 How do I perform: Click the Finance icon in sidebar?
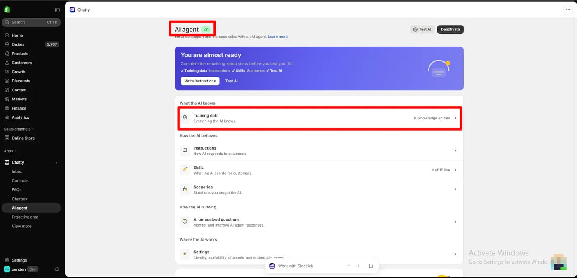7,108
